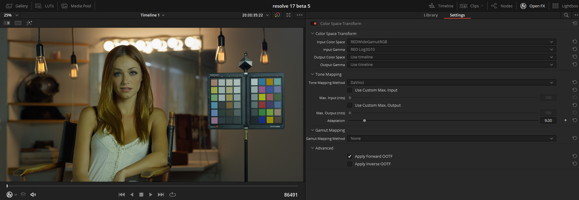Click the enhanced viewer expand icon
The width and height of the screenshot is (579, 200).
click(x=288, y=15)
